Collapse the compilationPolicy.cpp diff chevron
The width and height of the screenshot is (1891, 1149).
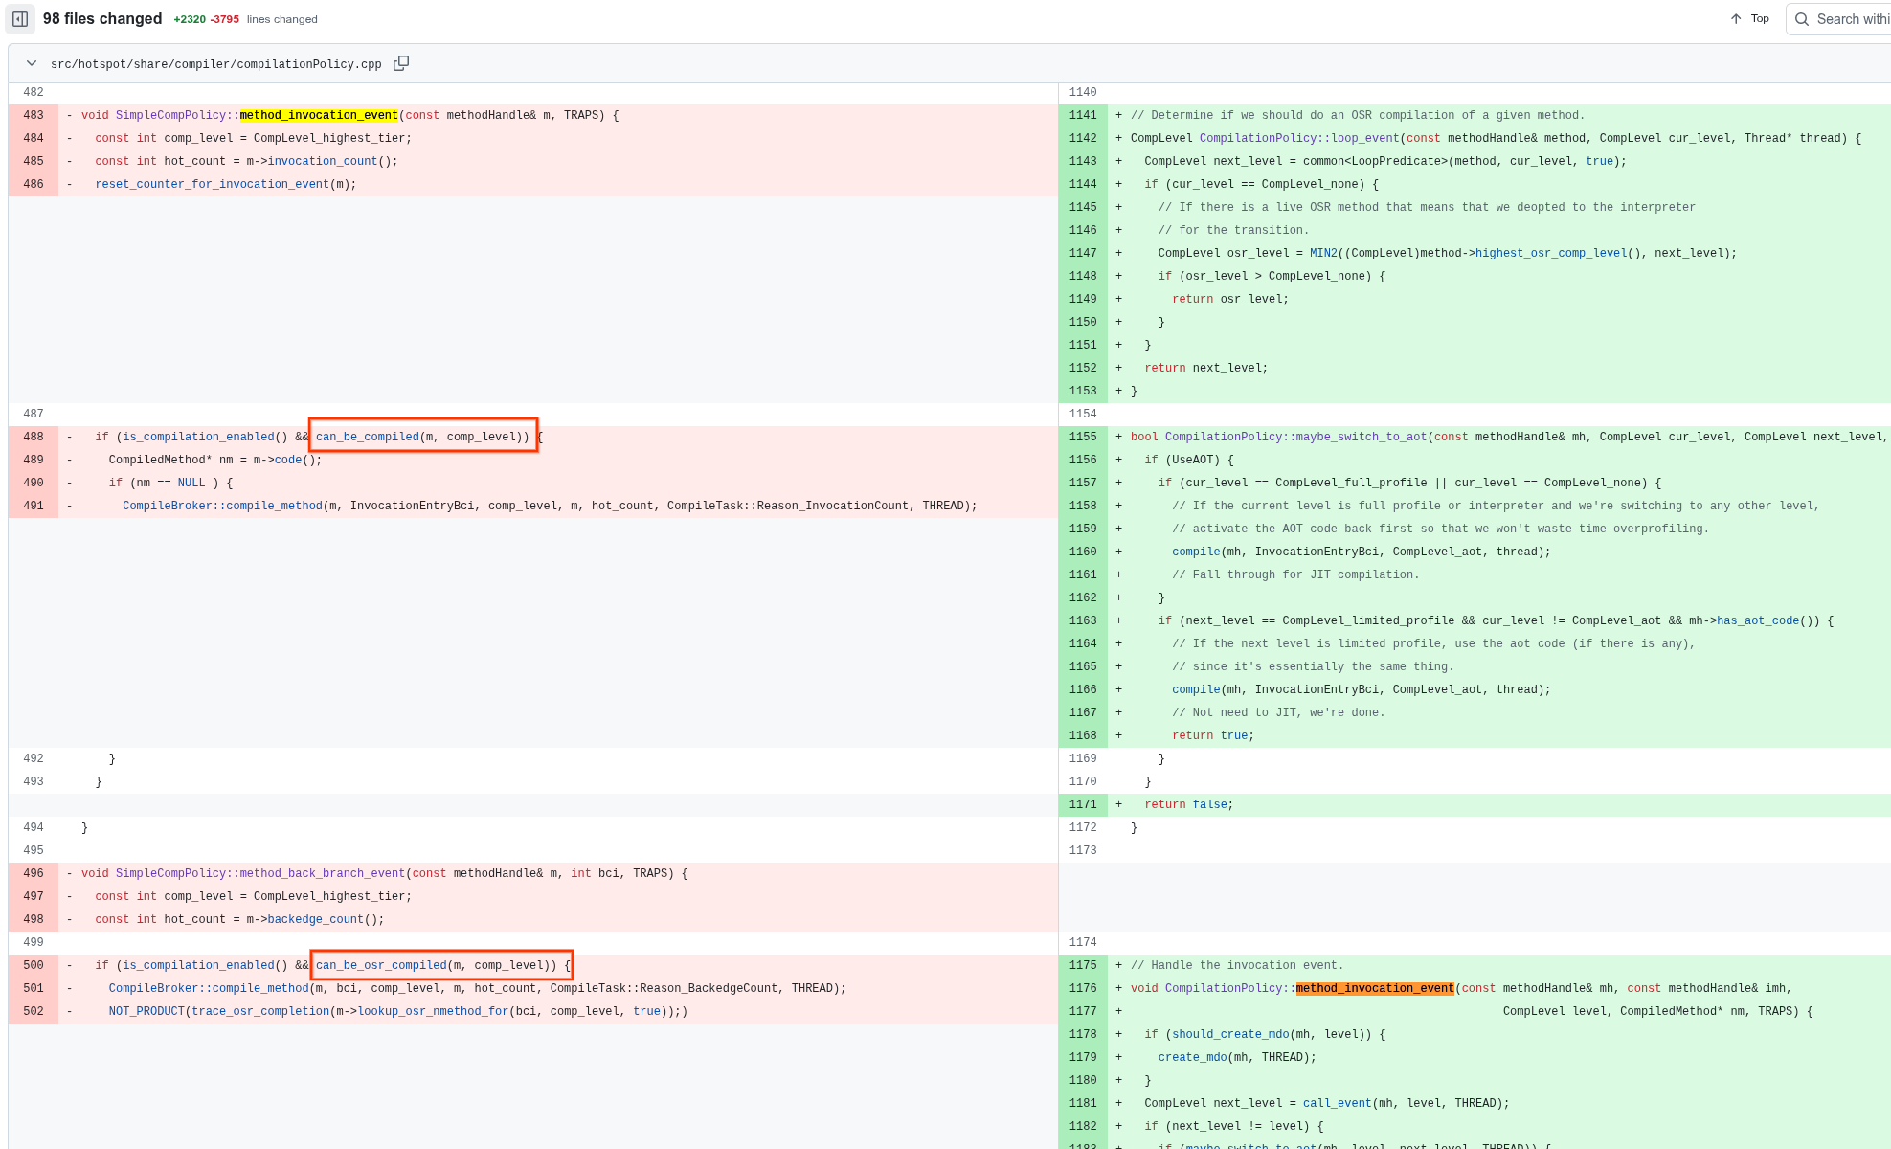point(32,63)
